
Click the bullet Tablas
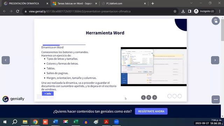51,68
